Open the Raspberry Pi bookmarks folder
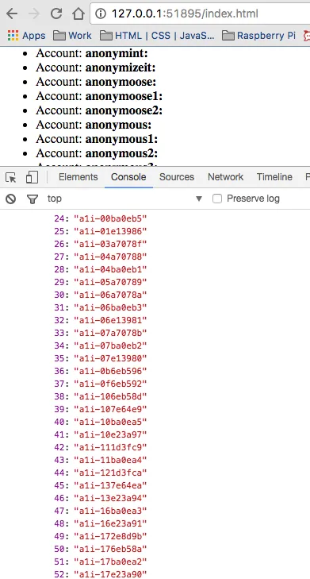310x579 pixels. click(x=258, y=36)
